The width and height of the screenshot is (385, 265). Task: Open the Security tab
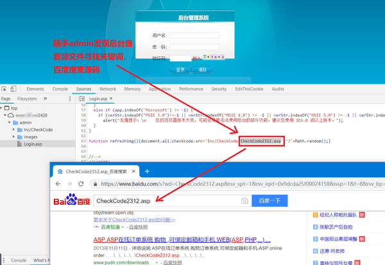[x=219, y=89]
